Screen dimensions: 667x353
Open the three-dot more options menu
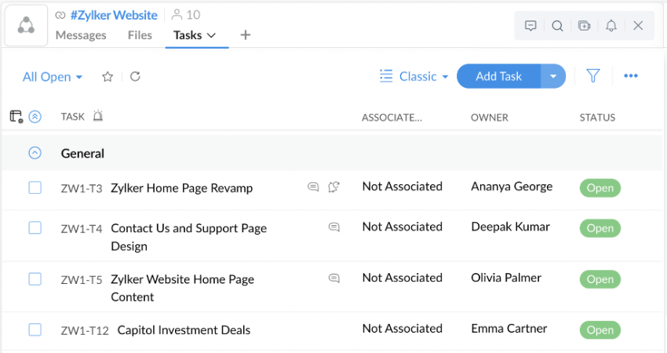631,76
